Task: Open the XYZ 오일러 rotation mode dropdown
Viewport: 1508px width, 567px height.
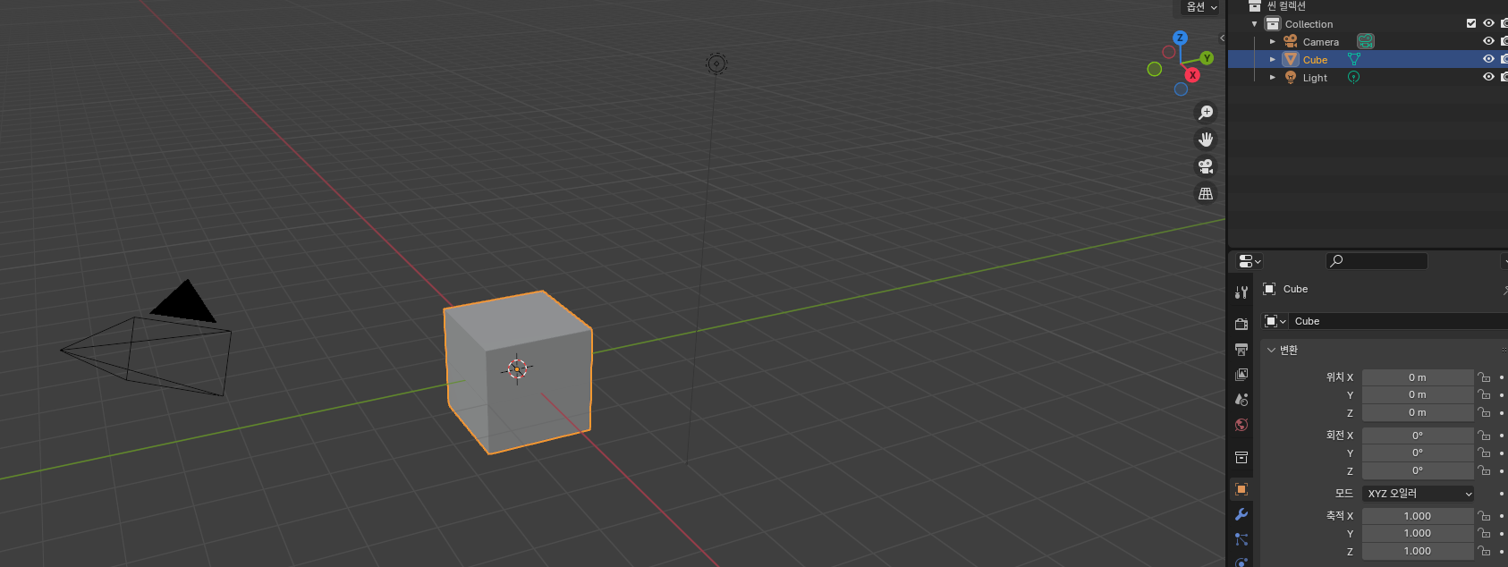Action: click(1419, 494)
